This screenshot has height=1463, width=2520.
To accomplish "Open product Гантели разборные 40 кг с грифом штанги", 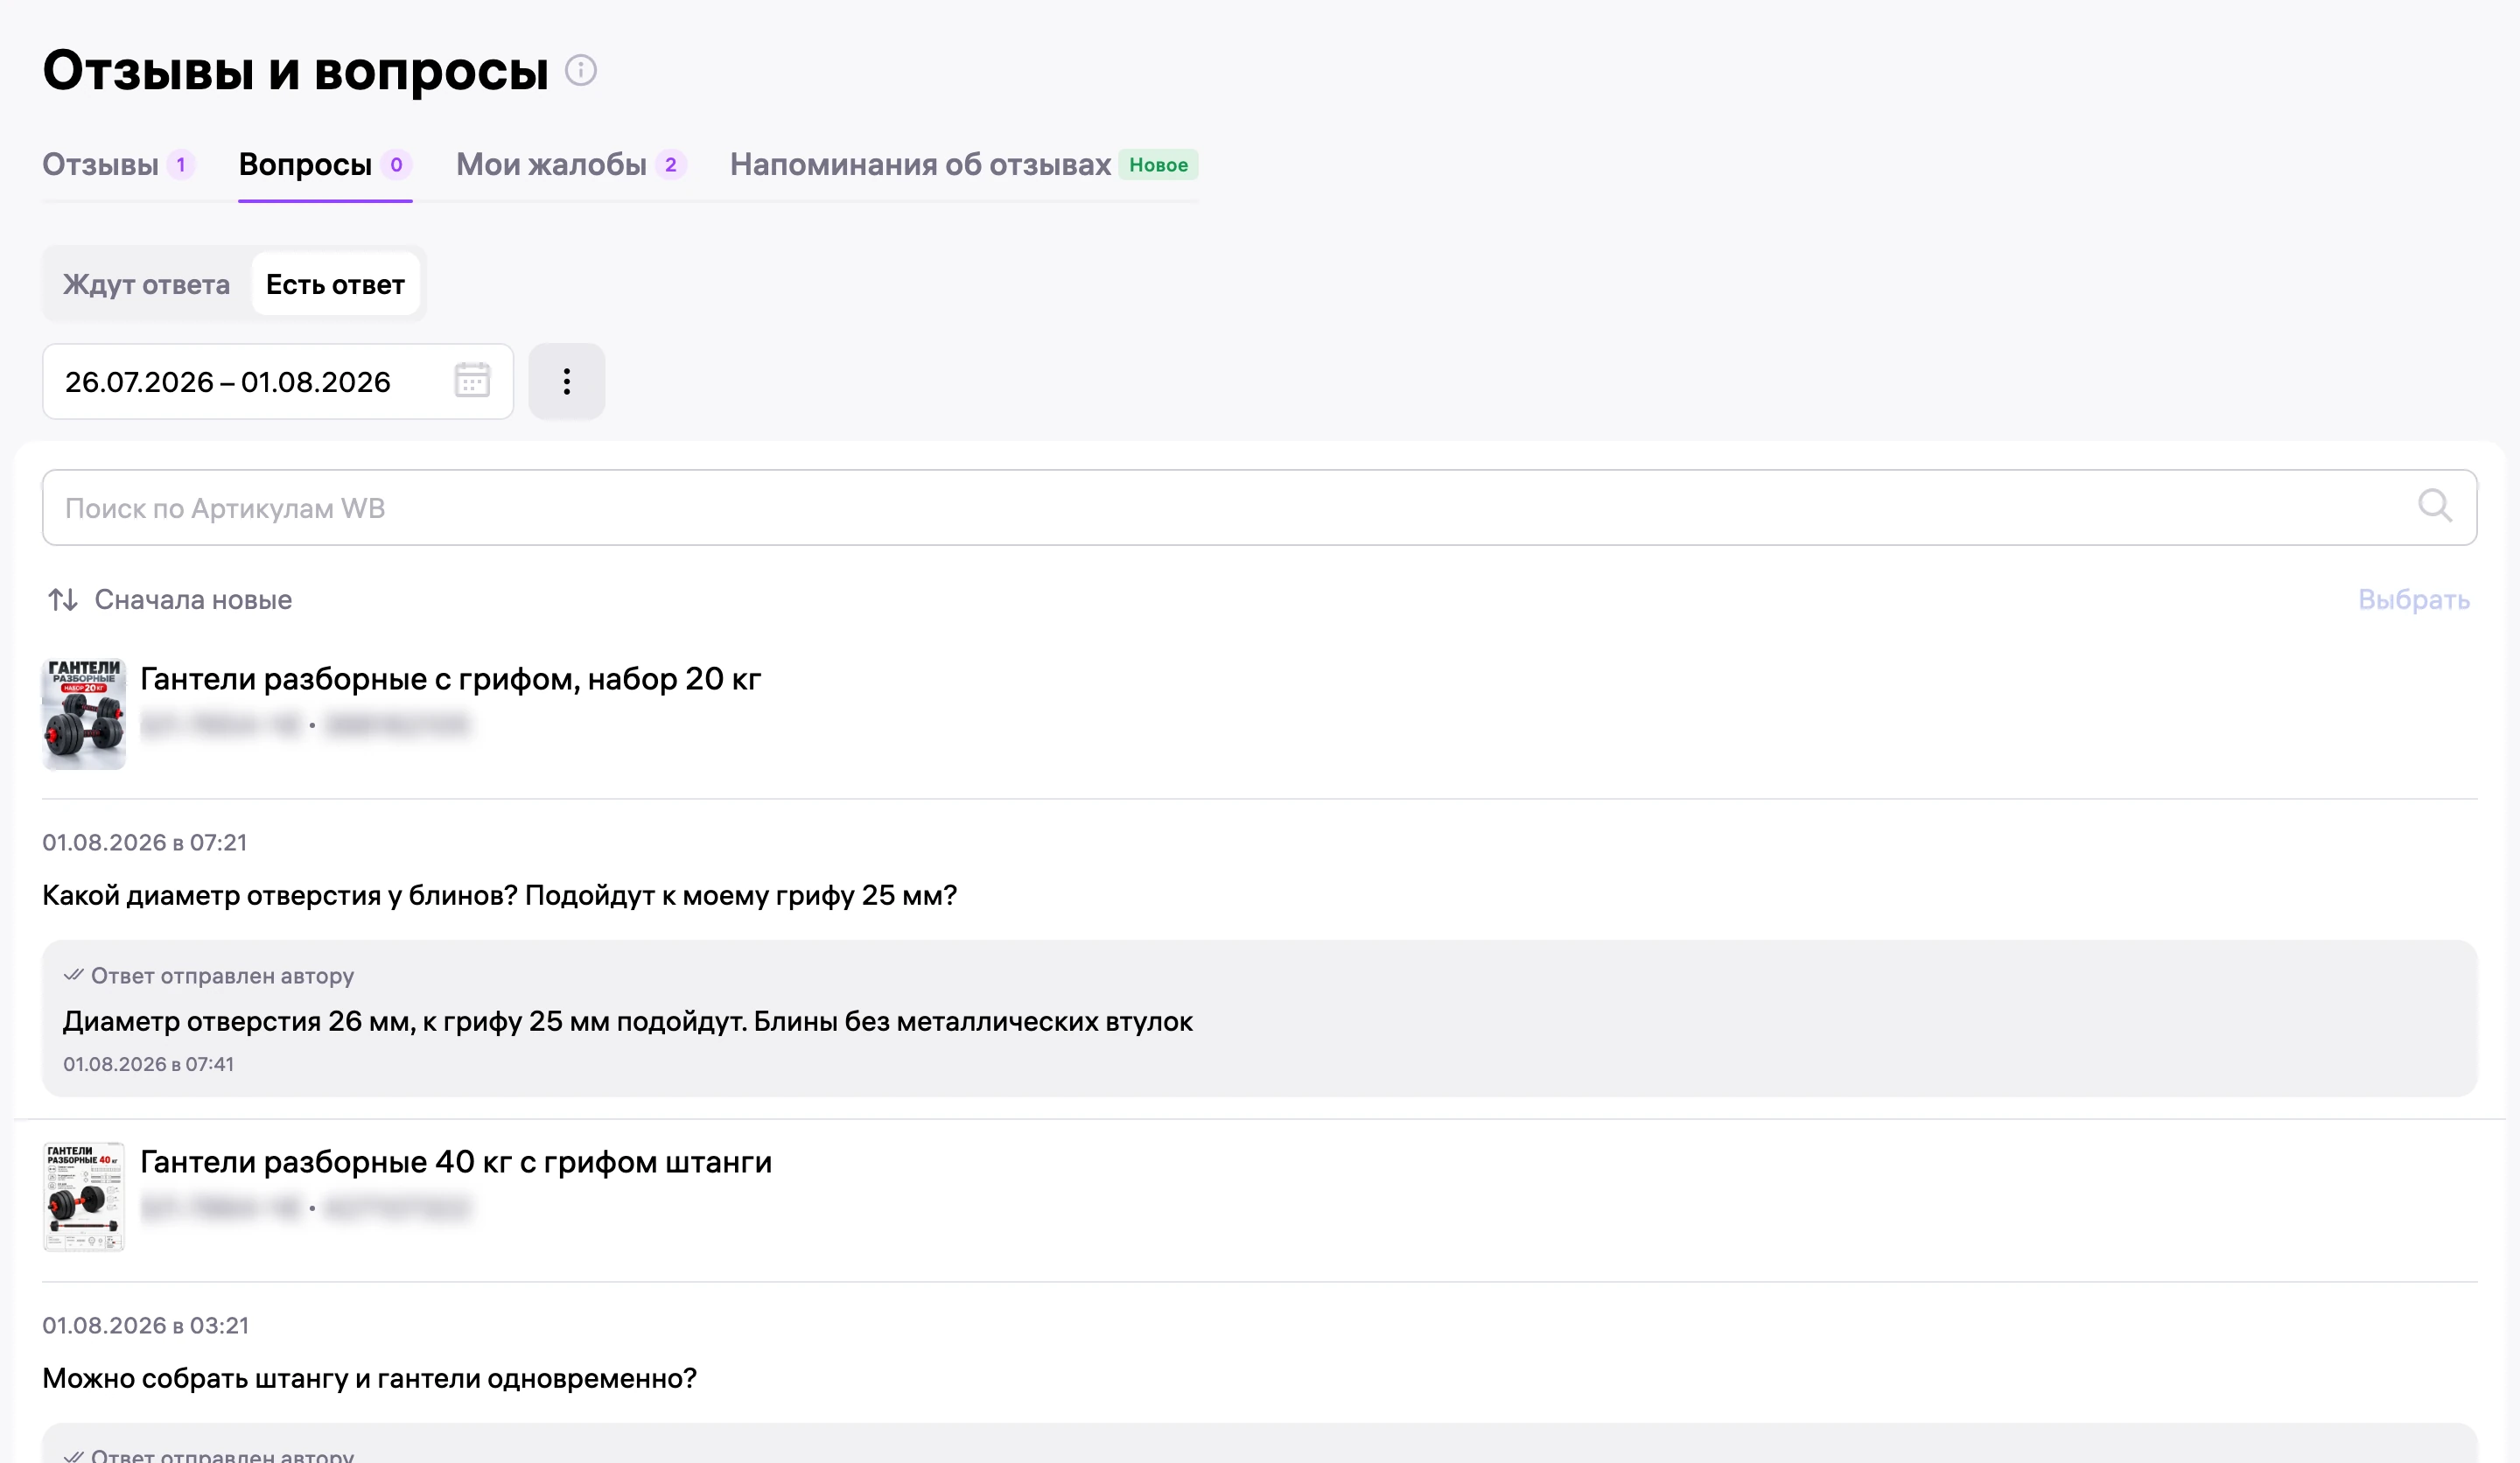I will tap(456, 1162).
